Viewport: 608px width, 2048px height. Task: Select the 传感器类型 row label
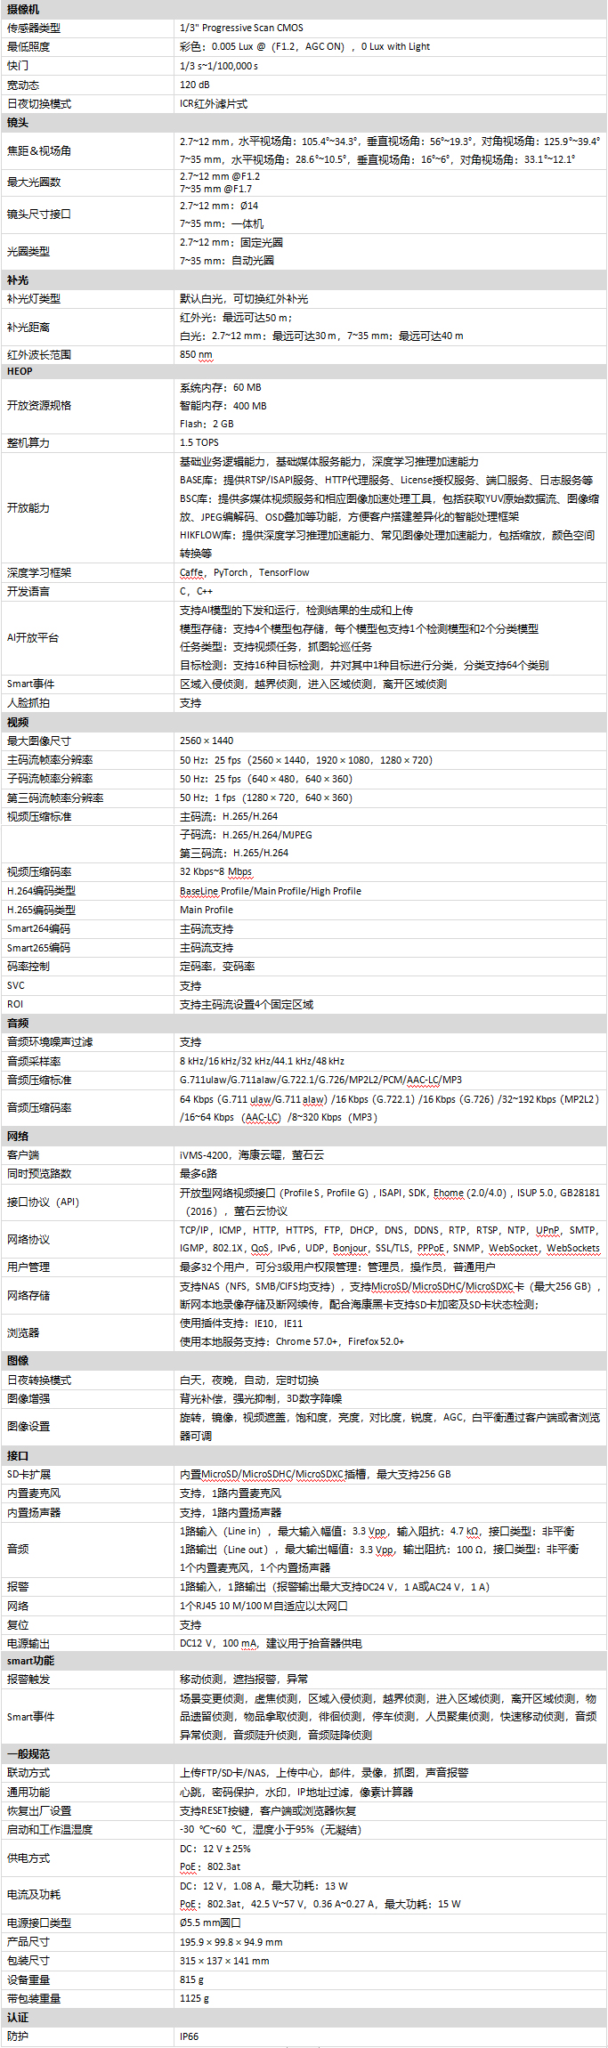[34, 28]
